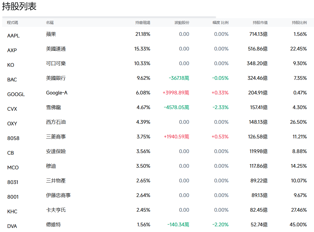Screen dimensions: 314x232
Task: Click the -2.20% change ratio
Action: click(x=220, y=225)
